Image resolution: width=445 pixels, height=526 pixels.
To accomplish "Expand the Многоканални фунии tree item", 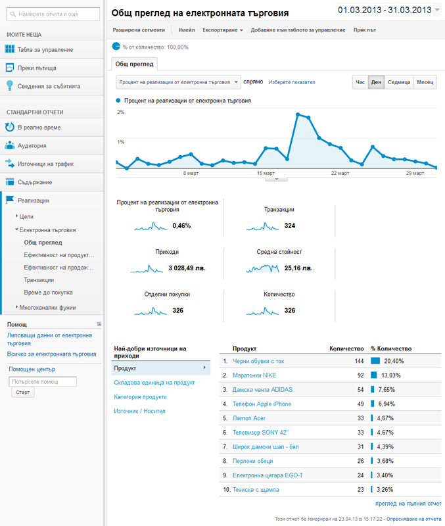I will click(x=17, y=307).
